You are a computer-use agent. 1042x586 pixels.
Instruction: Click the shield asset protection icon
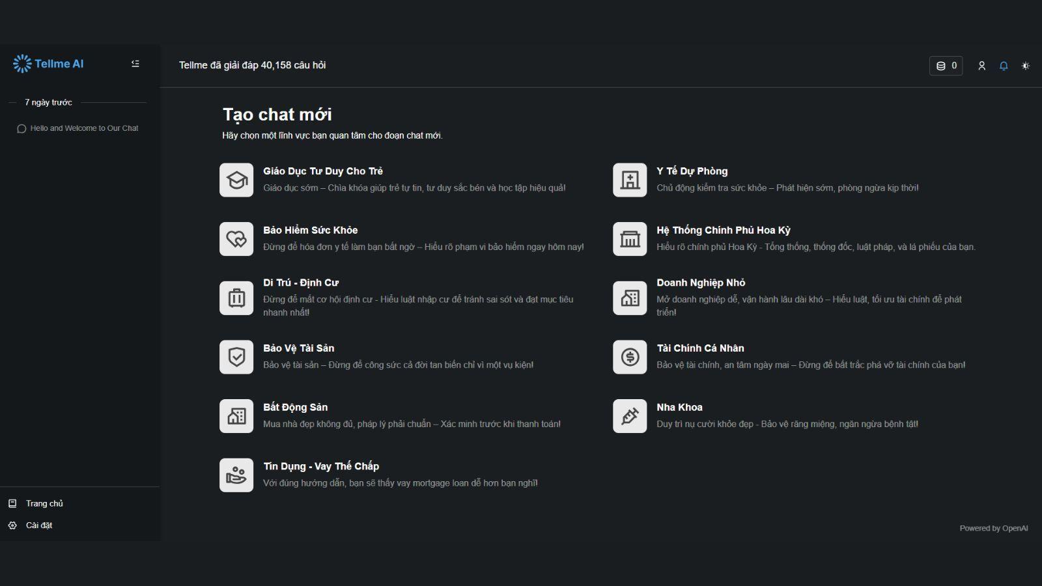click(x=236, y=357)
